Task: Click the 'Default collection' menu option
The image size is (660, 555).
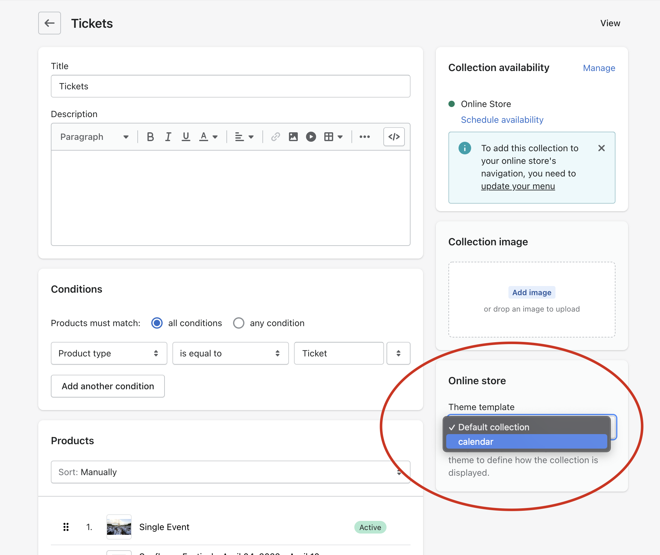Action: coord(527,427)
